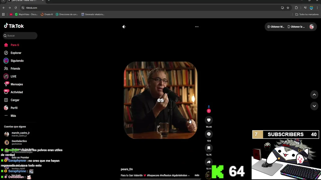Open the browser extensions puzzle icon
This screenshot has height=180, width=321.
click(x=296, y=8)
